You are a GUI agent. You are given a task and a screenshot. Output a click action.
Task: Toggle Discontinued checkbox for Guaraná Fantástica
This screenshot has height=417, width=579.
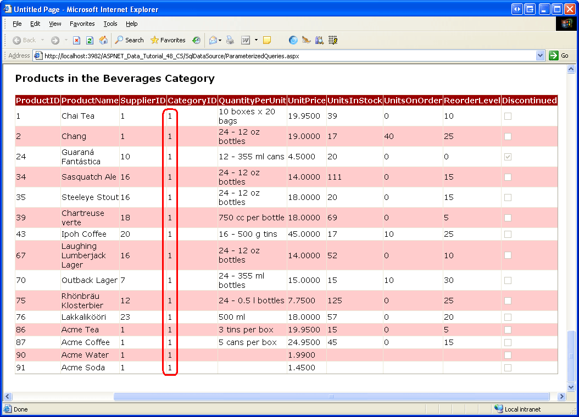(x=508, y=157)
